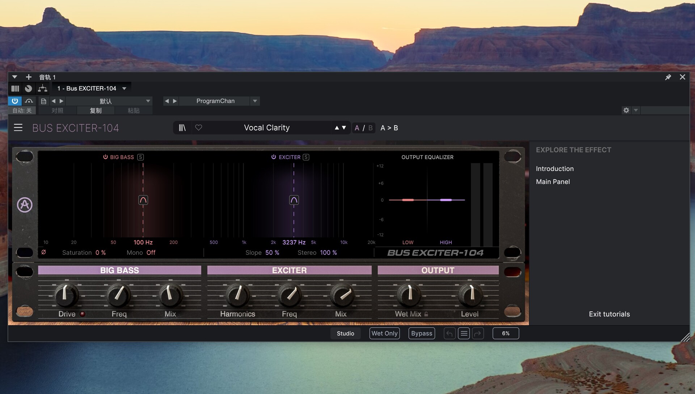Image resolution: width=695 pixels, height=394 pixels.
Task: Click the 自动: 关 automation button
Action: tap(22, 111)
